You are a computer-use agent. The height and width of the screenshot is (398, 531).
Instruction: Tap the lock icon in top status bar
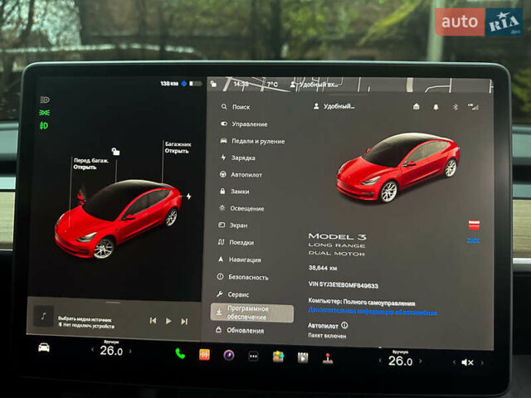tap(213, 83)
